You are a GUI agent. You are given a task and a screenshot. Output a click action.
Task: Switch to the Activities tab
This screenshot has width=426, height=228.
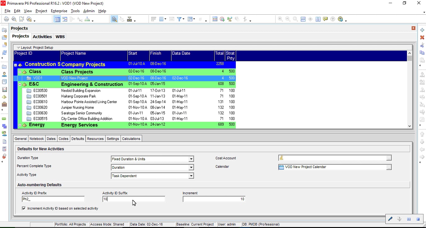click(42, 36)
